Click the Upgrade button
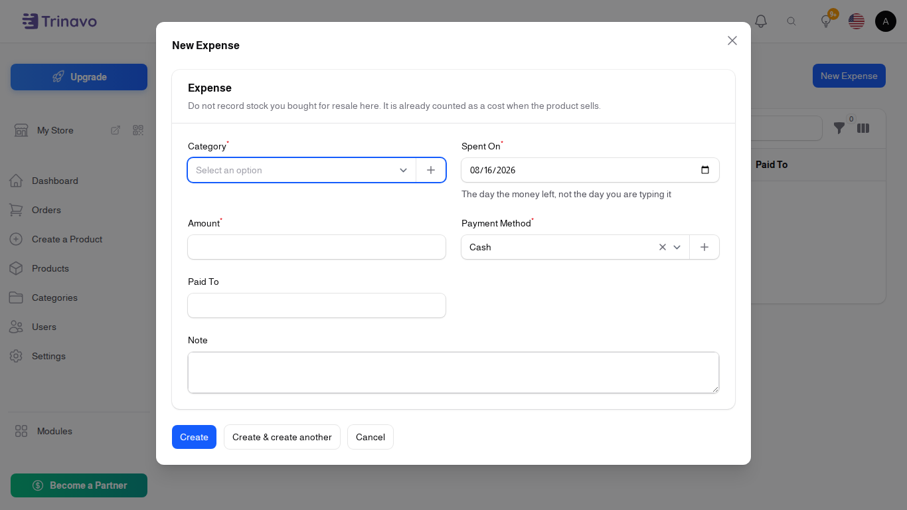 pyautogui.click(x=79, y=77)
